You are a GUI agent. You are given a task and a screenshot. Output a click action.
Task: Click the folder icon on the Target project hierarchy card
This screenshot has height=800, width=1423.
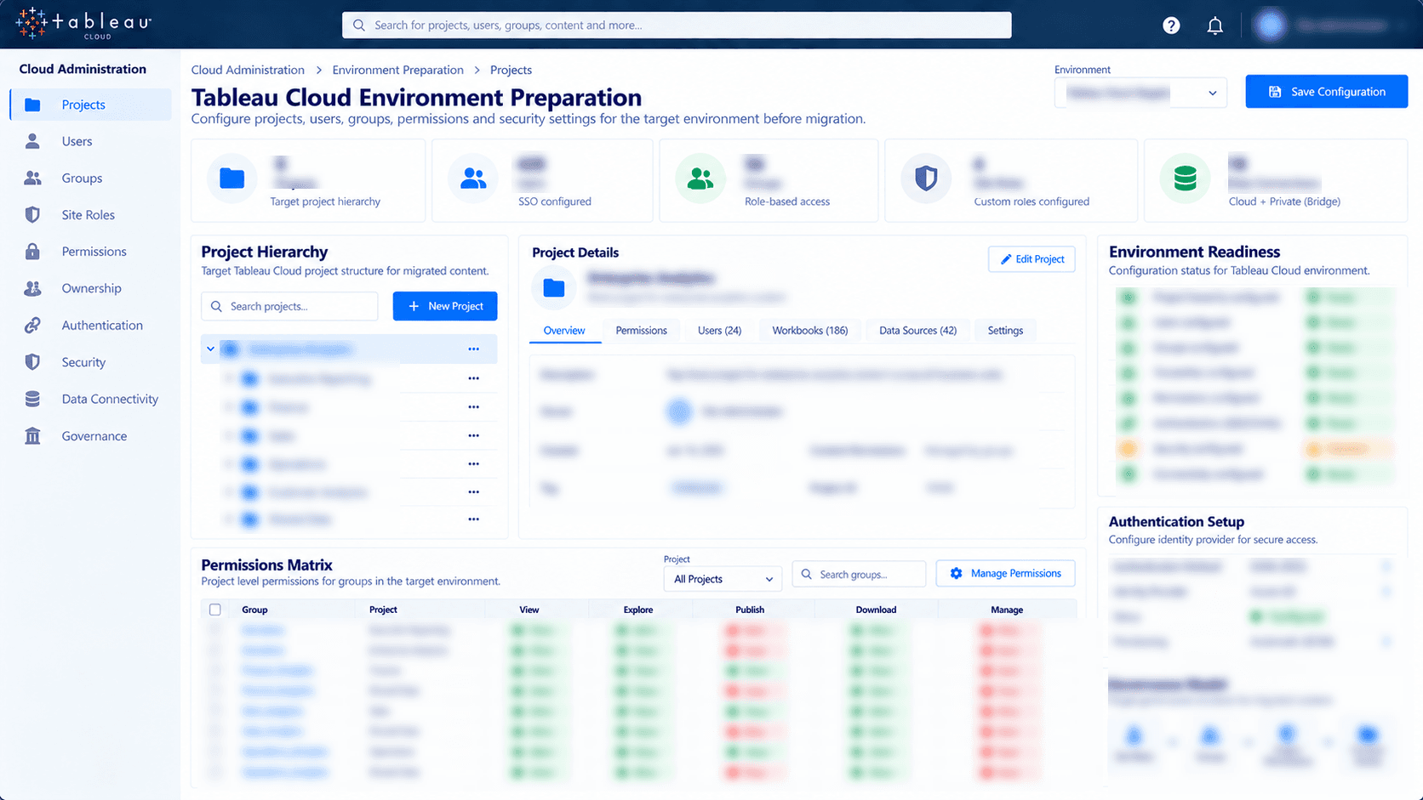coord(232,179)
